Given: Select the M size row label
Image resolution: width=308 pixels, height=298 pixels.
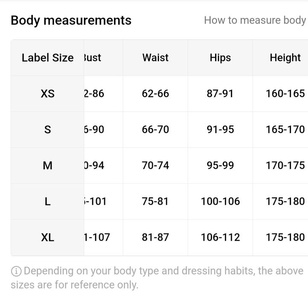Looking at the screenshot, I should 47,165.
